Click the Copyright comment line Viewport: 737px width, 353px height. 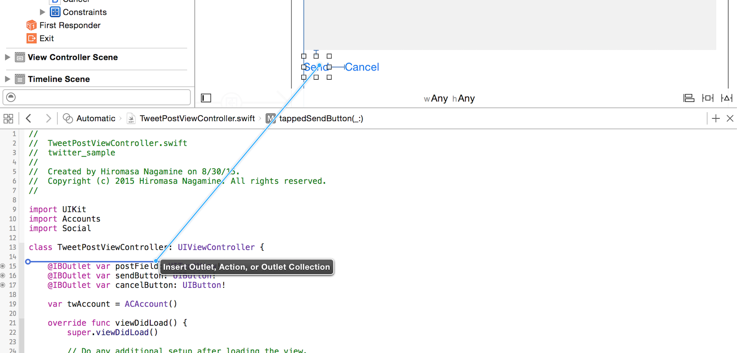[x=177, y=181]
